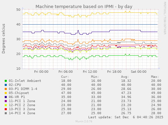Click the yellow 05-Chipset legend swatch

(x=6, y=93)
